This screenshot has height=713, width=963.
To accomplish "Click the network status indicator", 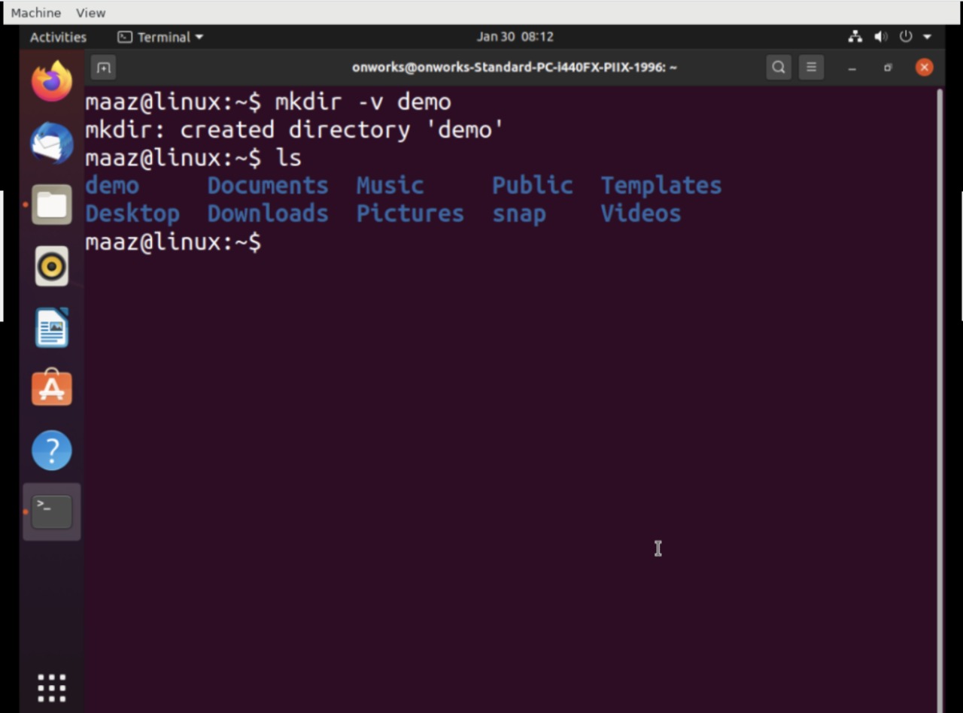I will [855, 36].
